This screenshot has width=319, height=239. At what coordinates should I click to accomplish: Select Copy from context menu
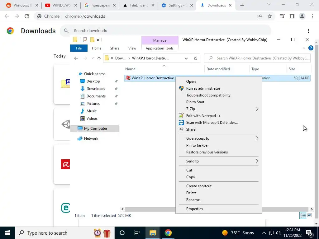(x=190, y=177)
